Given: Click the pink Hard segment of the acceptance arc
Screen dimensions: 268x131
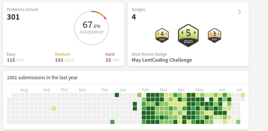Looking at the screenshot, I should point(106,18).
